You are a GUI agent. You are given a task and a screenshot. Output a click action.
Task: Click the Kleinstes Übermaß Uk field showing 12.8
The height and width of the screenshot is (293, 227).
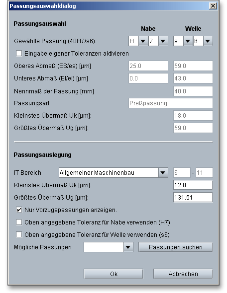(x=193, y=185)
